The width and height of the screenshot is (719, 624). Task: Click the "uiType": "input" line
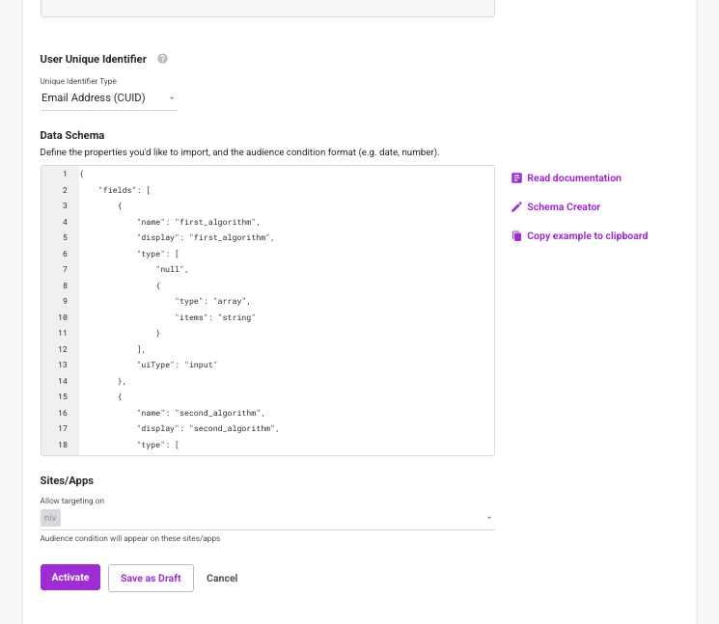(x=177, y=365)
